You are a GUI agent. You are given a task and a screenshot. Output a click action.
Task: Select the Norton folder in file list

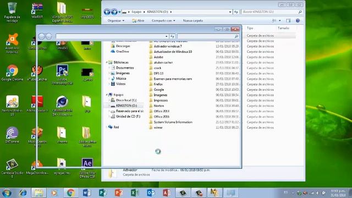coord(157,106)
